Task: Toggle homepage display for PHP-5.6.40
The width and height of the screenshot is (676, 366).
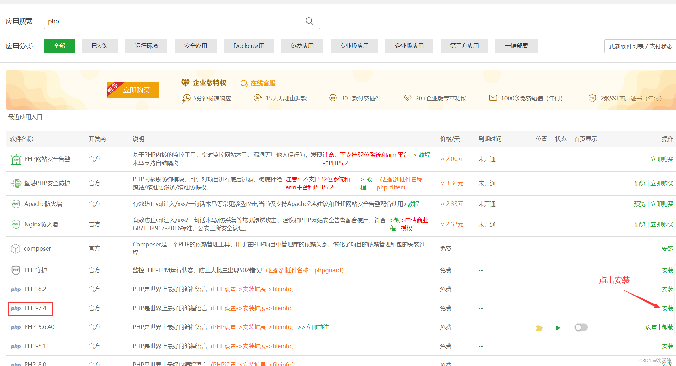Action: pos(581,327)
